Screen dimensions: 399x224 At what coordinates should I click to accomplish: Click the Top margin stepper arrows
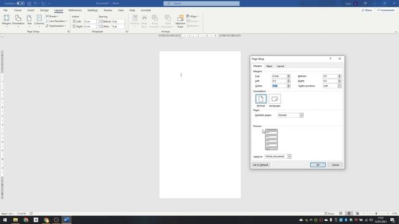pyautogui.click(x=289, y=76)
